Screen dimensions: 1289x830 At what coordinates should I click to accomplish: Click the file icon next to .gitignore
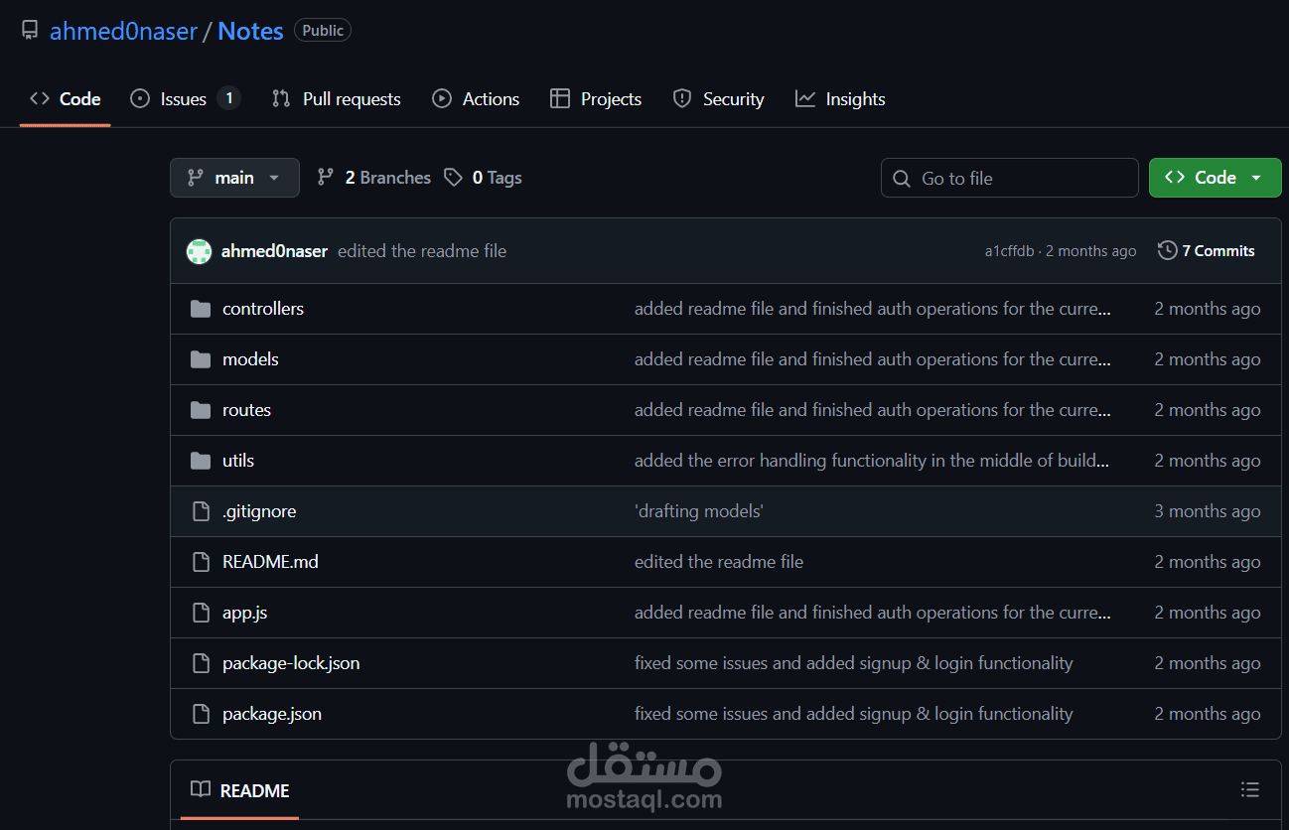(x=201, y=511)
